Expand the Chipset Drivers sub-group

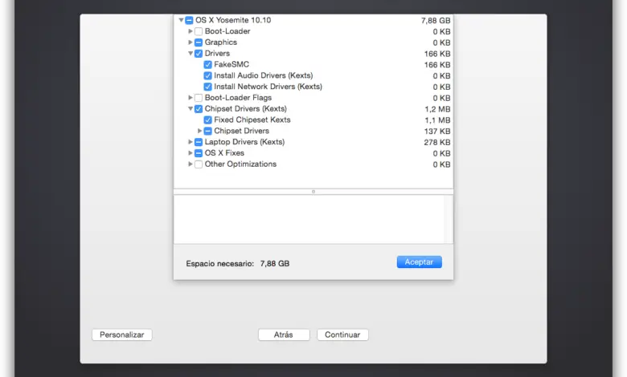pyautogui.click(x=199, y=131)
